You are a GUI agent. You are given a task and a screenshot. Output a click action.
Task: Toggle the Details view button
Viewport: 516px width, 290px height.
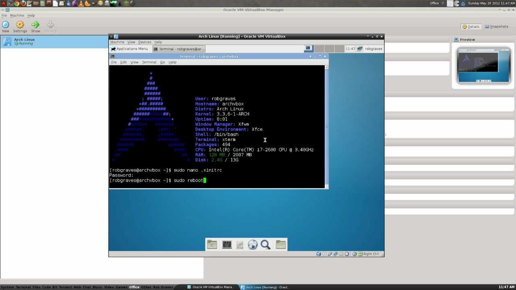pos(471,27)
